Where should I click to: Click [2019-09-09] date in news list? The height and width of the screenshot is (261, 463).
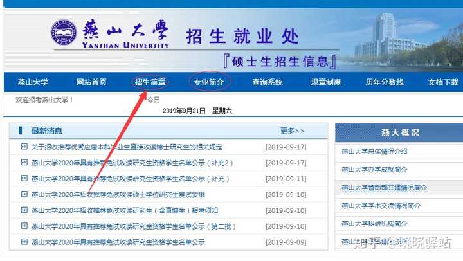pyautogui.click(x=286, y=242)
